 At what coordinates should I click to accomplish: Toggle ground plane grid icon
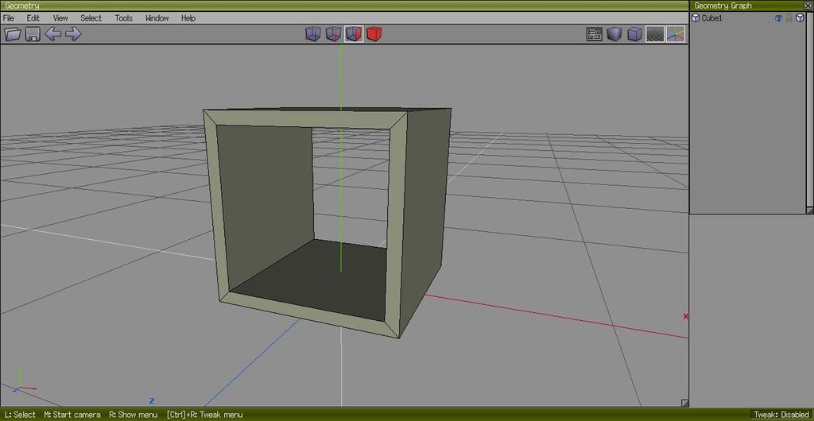tap(655, 34)
